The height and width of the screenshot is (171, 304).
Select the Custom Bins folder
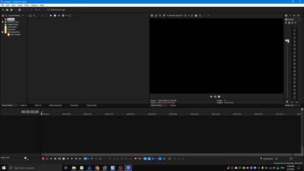pos(12,27)
